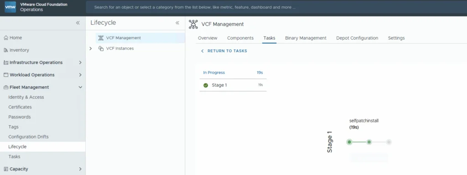Click the Workload Operations icon
This screenshot has width=467, height=175.
[5, 75]
